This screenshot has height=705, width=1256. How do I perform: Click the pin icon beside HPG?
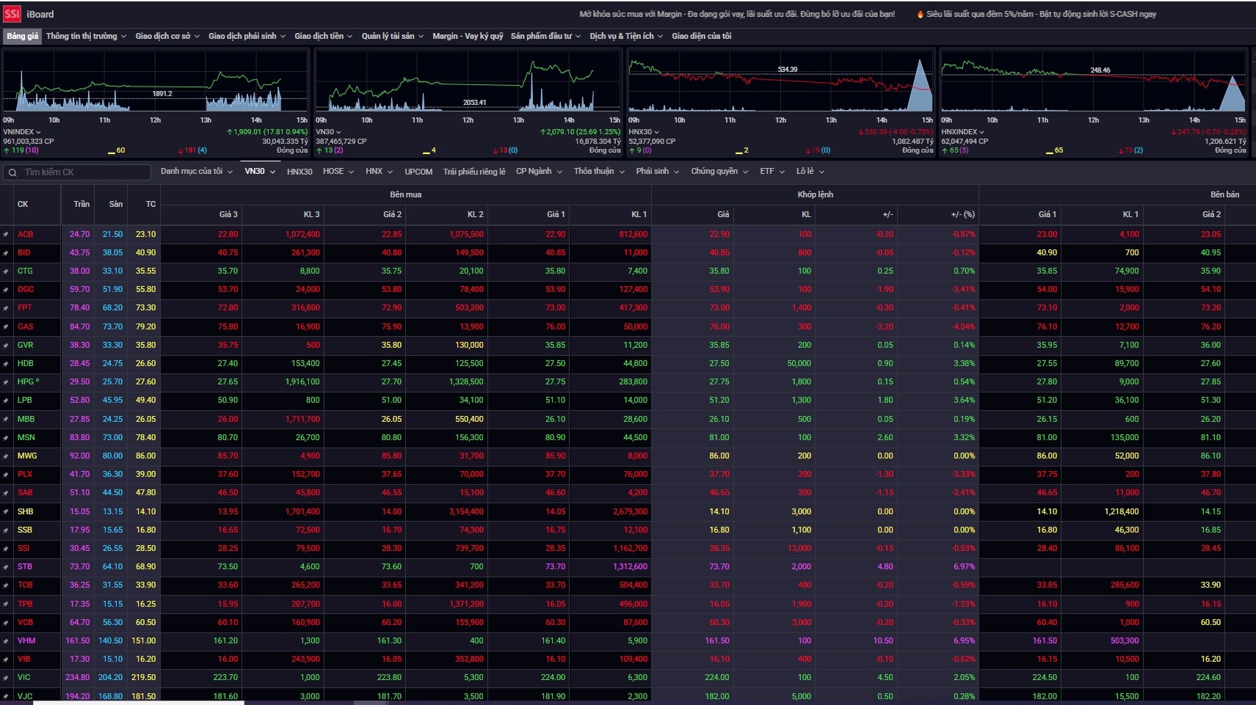(6, 382)
